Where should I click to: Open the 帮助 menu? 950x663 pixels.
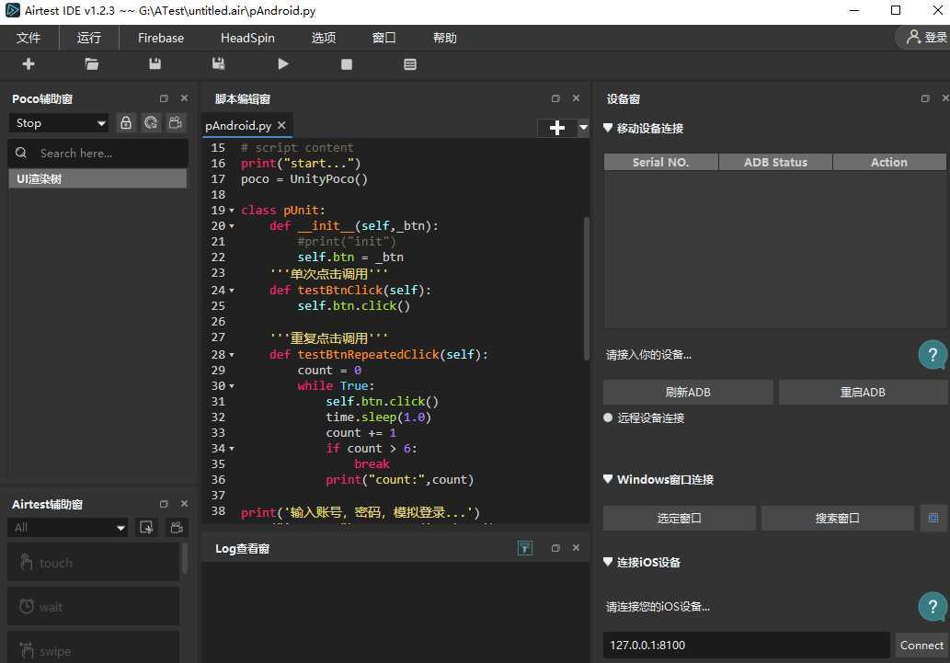(445, 38)
